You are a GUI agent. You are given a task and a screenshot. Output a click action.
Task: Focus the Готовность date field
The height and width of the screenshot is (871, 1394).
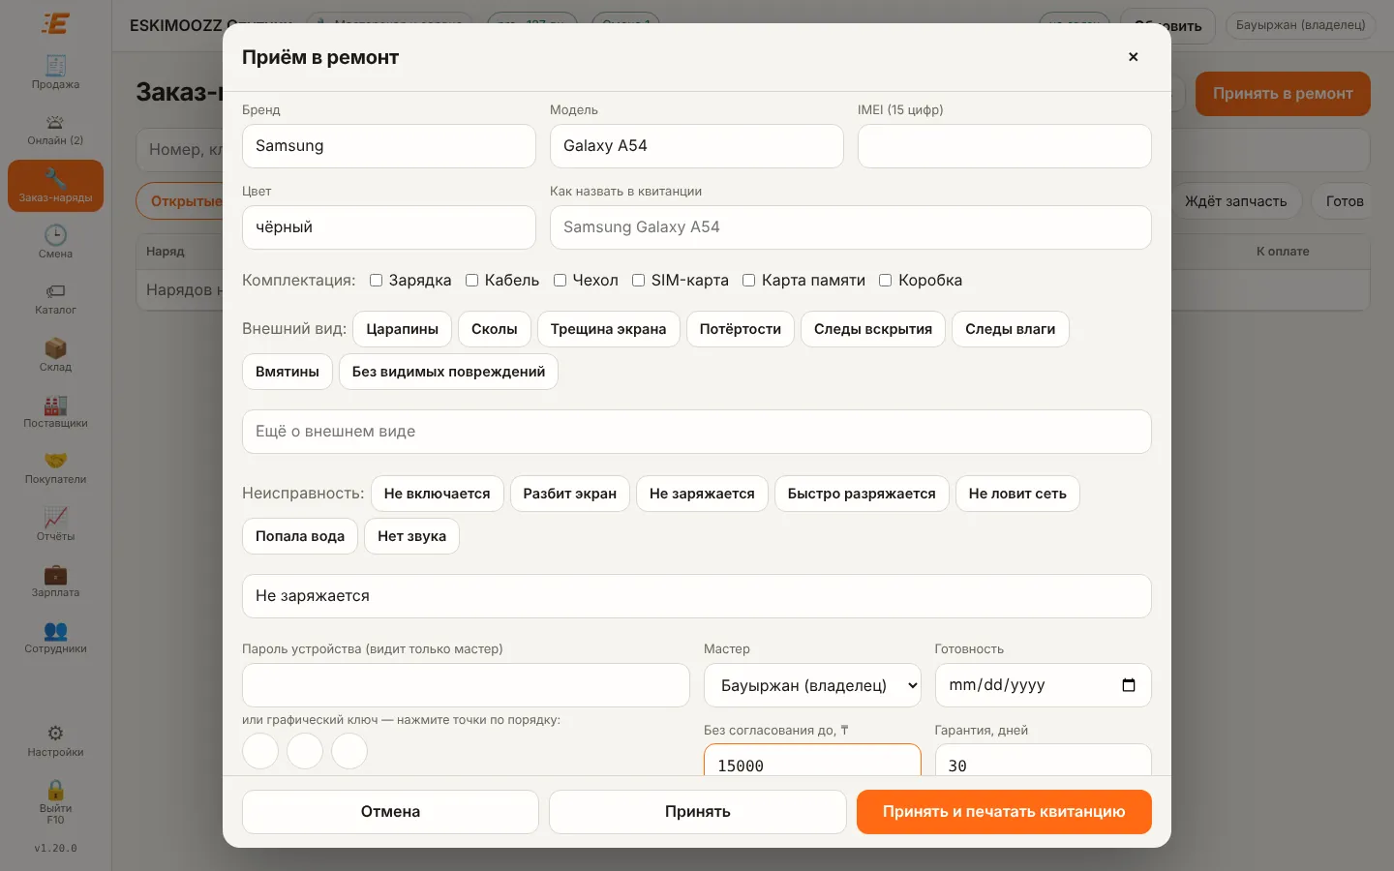click(x=1044, y=685)
